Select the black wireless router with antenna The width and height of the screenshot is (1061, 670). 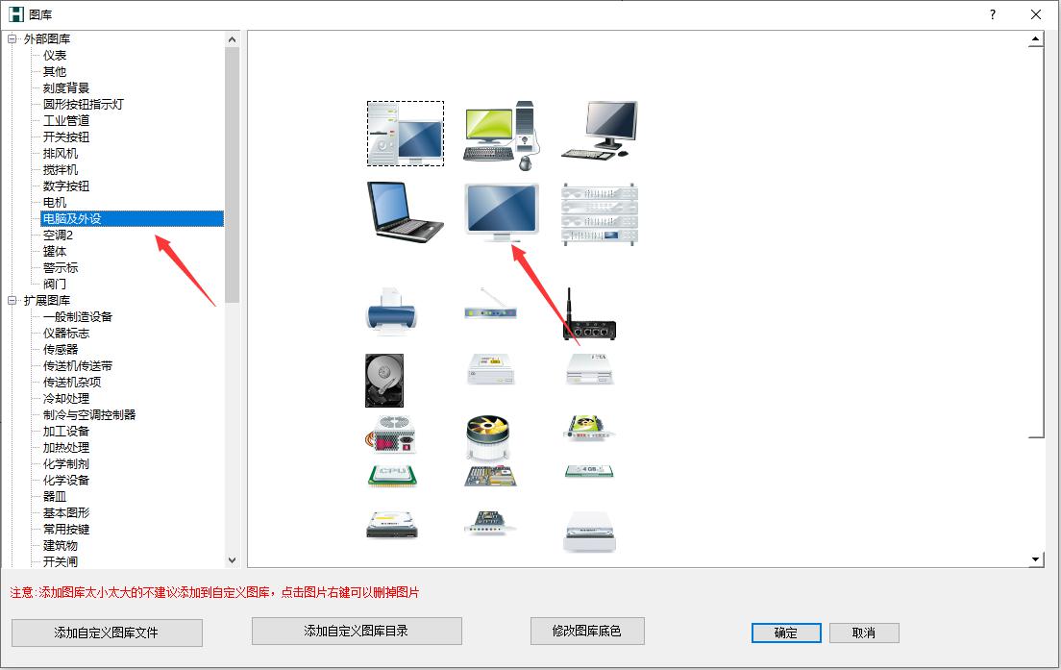tap(588, 315)
